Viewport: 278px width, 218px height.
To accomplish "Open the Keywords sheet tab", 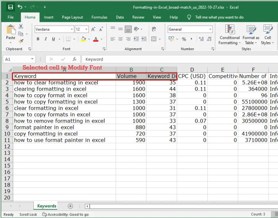I will tap(46, 206).
